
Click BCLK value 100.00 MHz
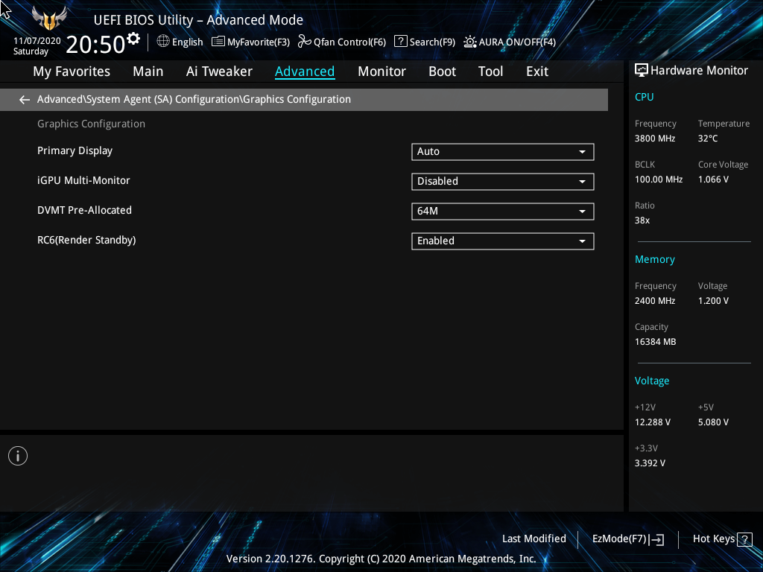tap(659, 179)
